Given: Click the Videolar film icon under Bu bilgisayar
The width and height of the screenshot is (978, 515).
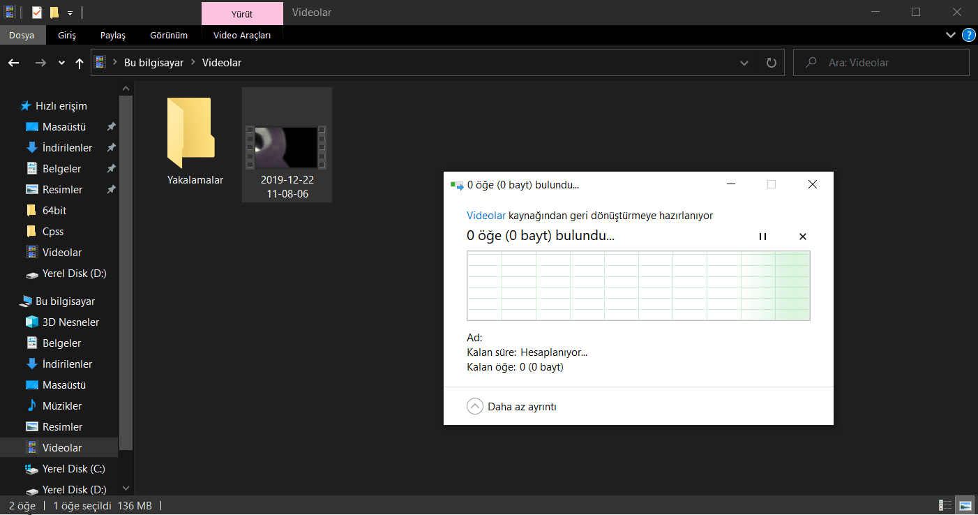Looking at the screenshot, I should 31,448.
